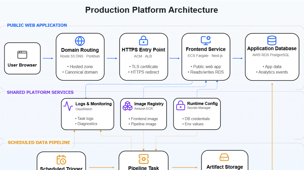Image resolution: width=304 pixels, height=170 pixels.
Task: Click the HTTPS redirect bullet
Action: (x=144, y=72)
